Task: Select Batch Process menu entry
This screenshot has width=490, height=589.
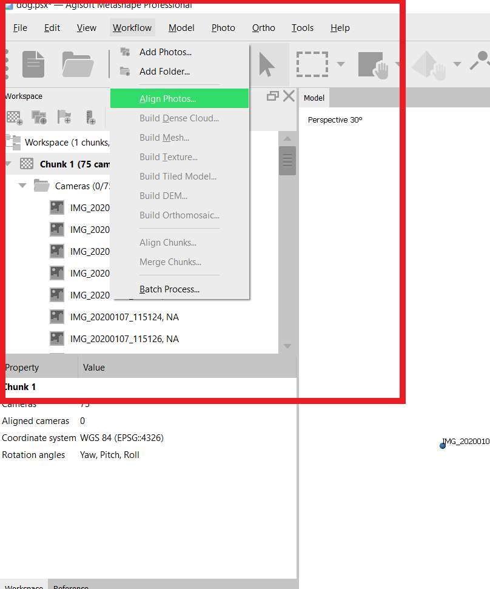Action: click(169, 289)
